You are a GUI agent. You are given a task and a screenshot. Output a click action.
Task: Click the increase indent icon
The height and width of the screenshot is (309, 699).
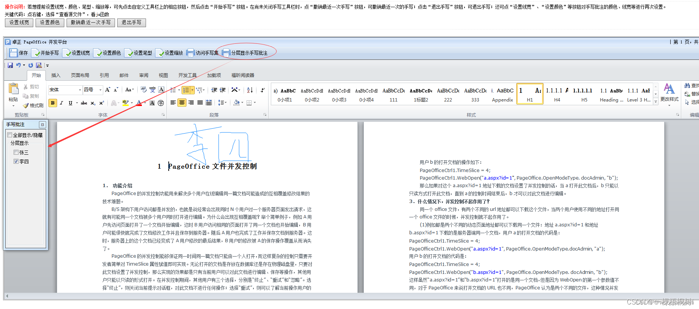[x=223, y=90]
